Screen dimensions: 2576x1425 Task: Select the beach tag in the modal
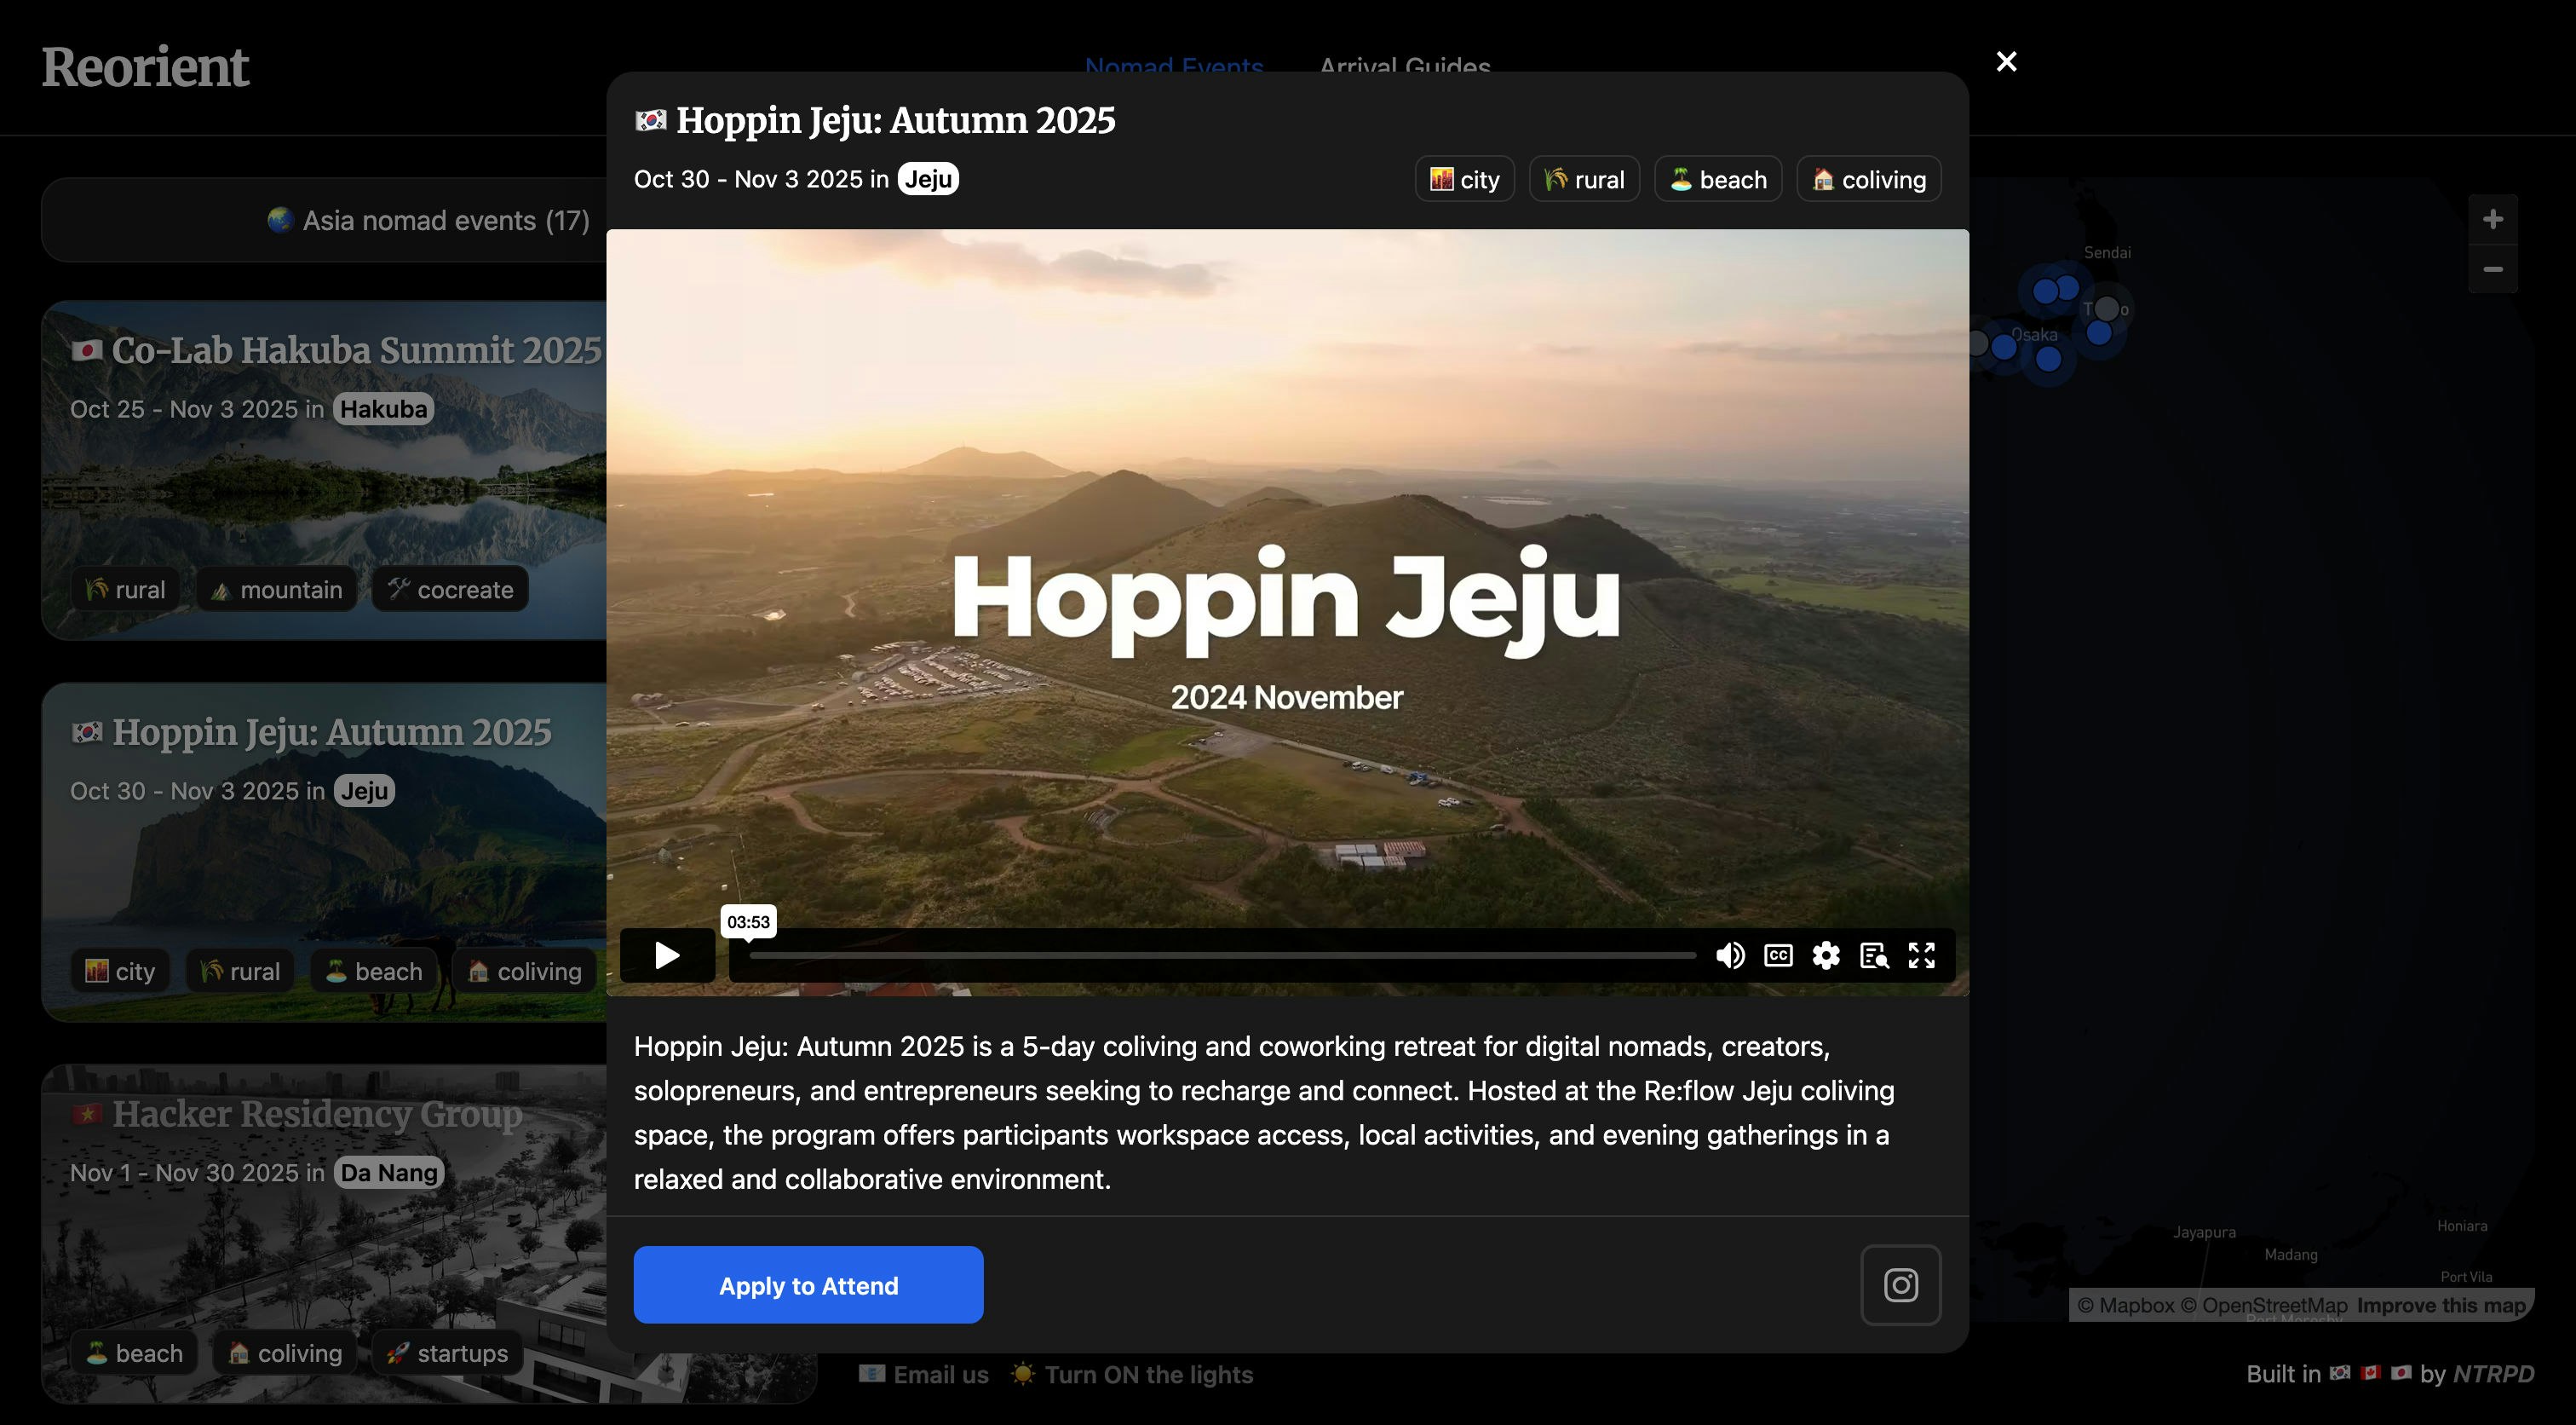click(1717, 179)
